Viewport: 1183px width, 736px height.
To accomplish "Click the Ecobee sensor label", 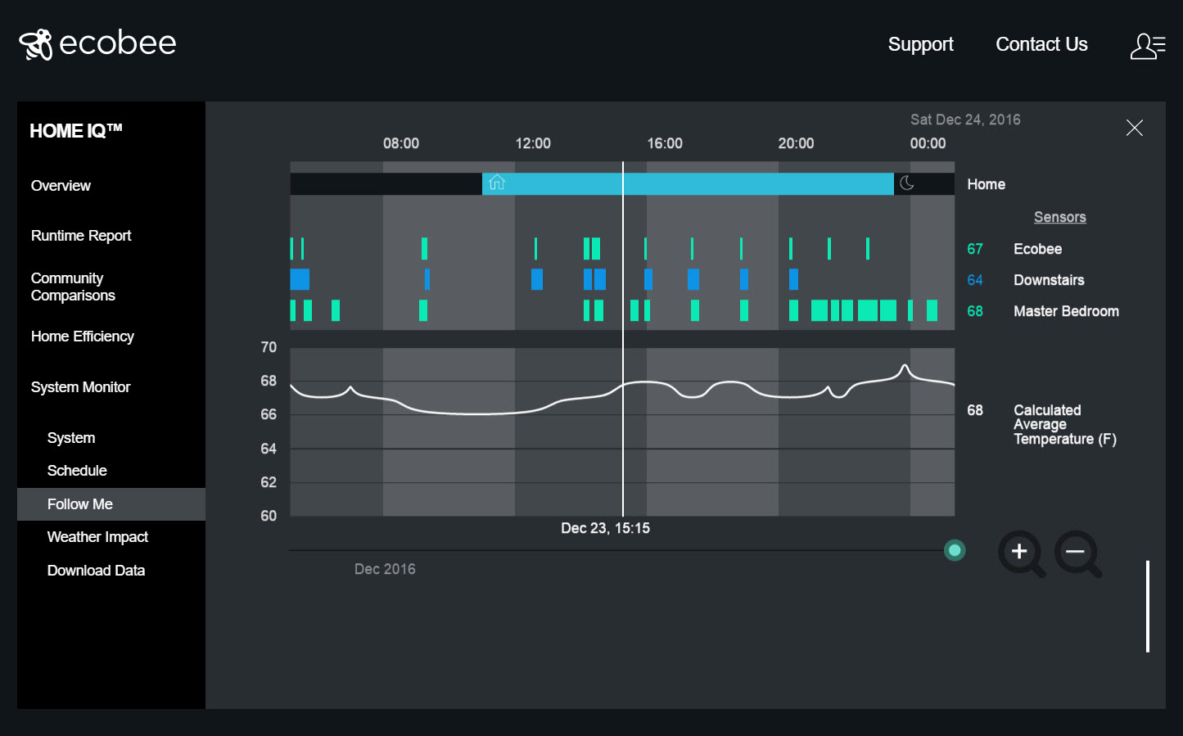I will [1037, 249].
